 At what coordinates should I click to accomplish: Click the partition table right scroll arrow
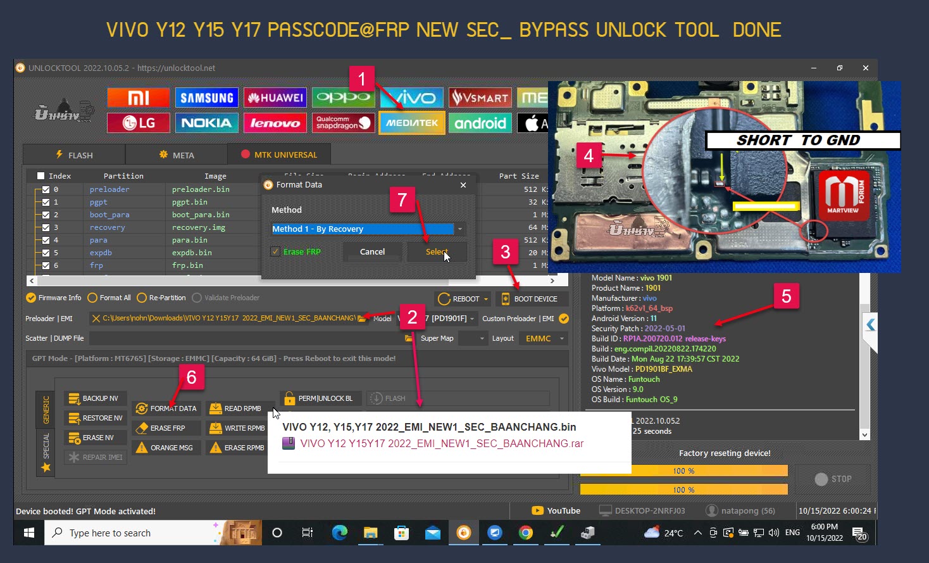coord(552,280)
